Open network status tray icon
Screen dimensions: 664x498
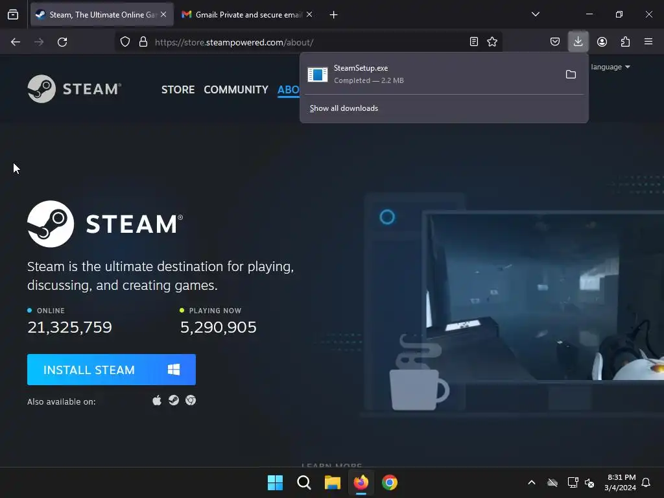click(573, 482)
